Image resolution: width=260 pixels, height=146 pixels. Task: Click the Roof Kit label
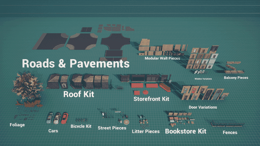pos(79,94)
